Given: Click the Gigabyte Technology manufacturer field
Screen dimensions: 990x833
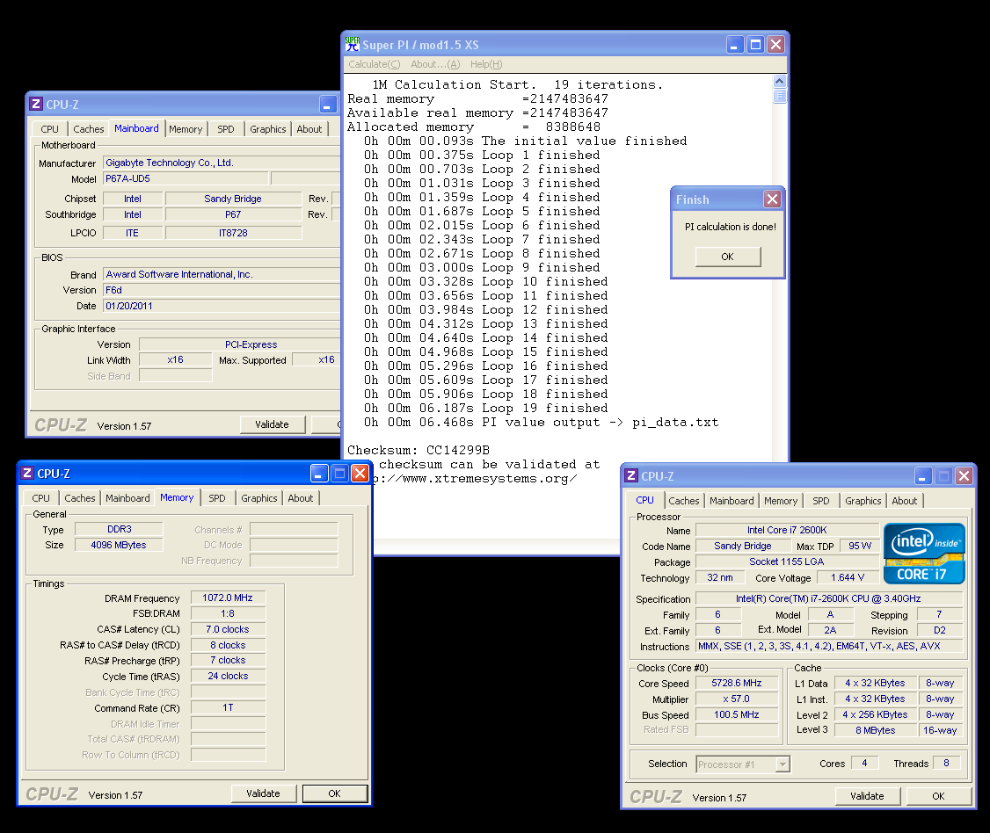Looking at the screenshot, I should click(221, 163).
